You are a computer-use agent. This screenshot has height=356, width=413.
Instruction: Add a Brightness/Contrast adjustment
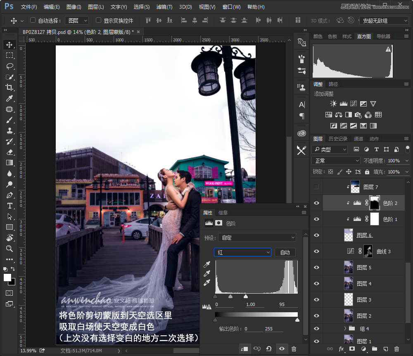click(333, 104)
